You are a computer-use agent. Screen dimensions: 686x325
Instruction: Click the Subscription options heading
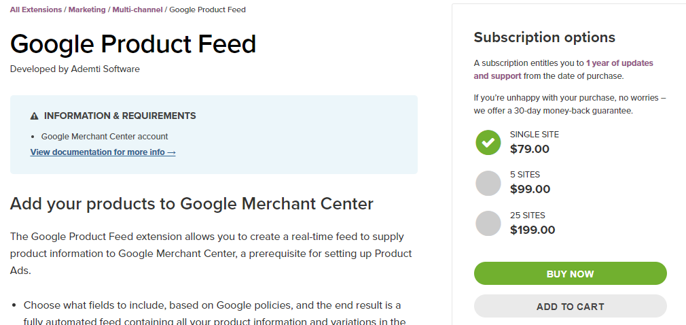[544, 37]
